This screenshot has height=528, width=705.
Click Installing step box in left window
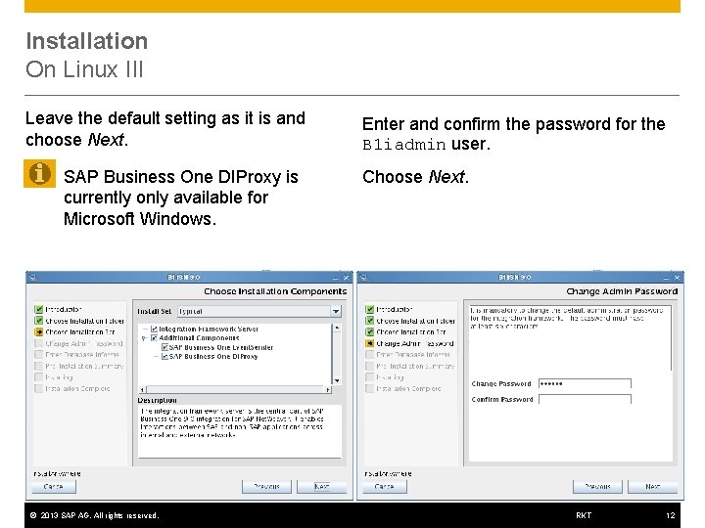38,377
